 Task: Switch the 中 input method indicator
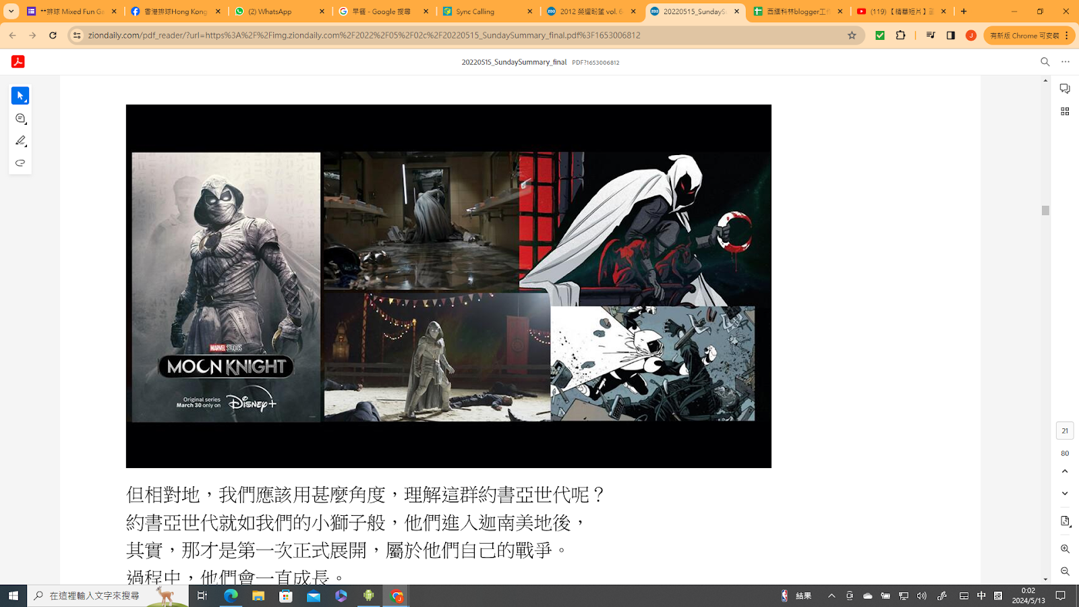click(981, 596)
